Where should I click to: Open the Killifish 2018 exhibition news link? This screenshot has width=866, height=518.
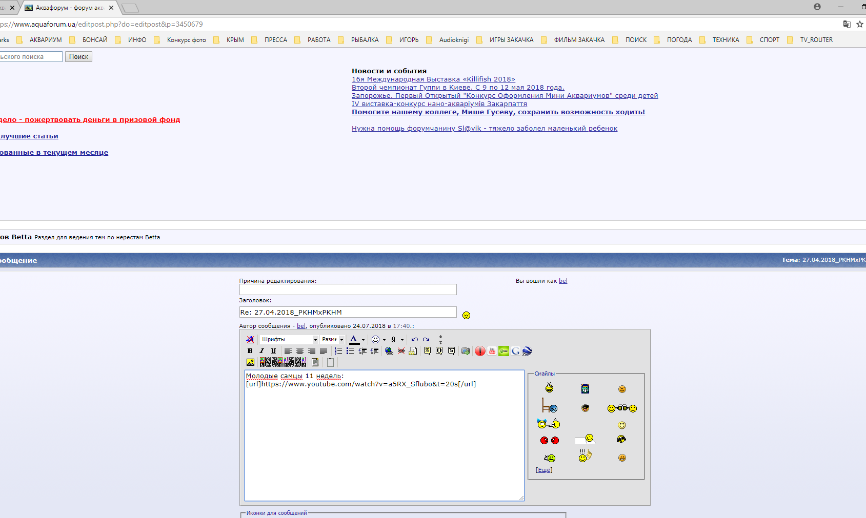433,79
